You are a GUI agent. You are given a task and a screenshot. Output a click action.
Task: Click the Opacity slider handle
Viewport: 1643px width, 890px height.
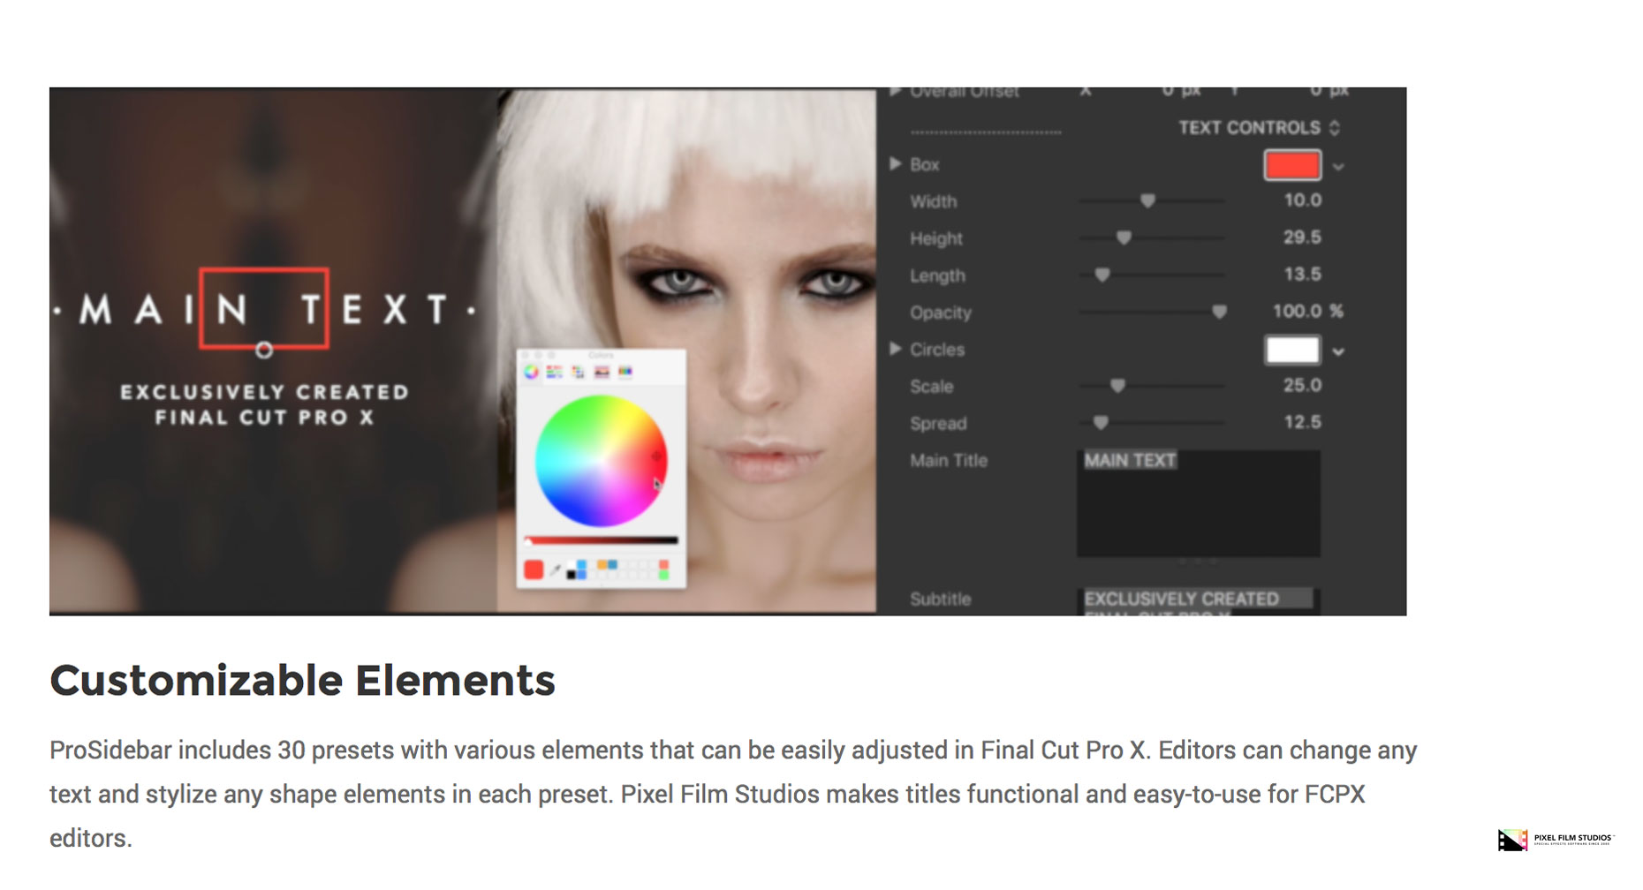[x=1219, y=313]
